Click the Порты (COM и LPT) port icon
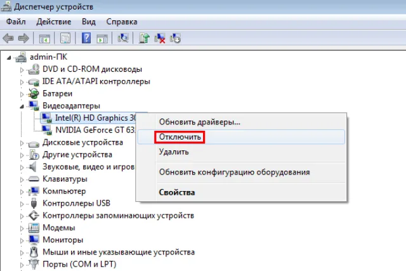The image size is (406, 271). pos(34,264)
